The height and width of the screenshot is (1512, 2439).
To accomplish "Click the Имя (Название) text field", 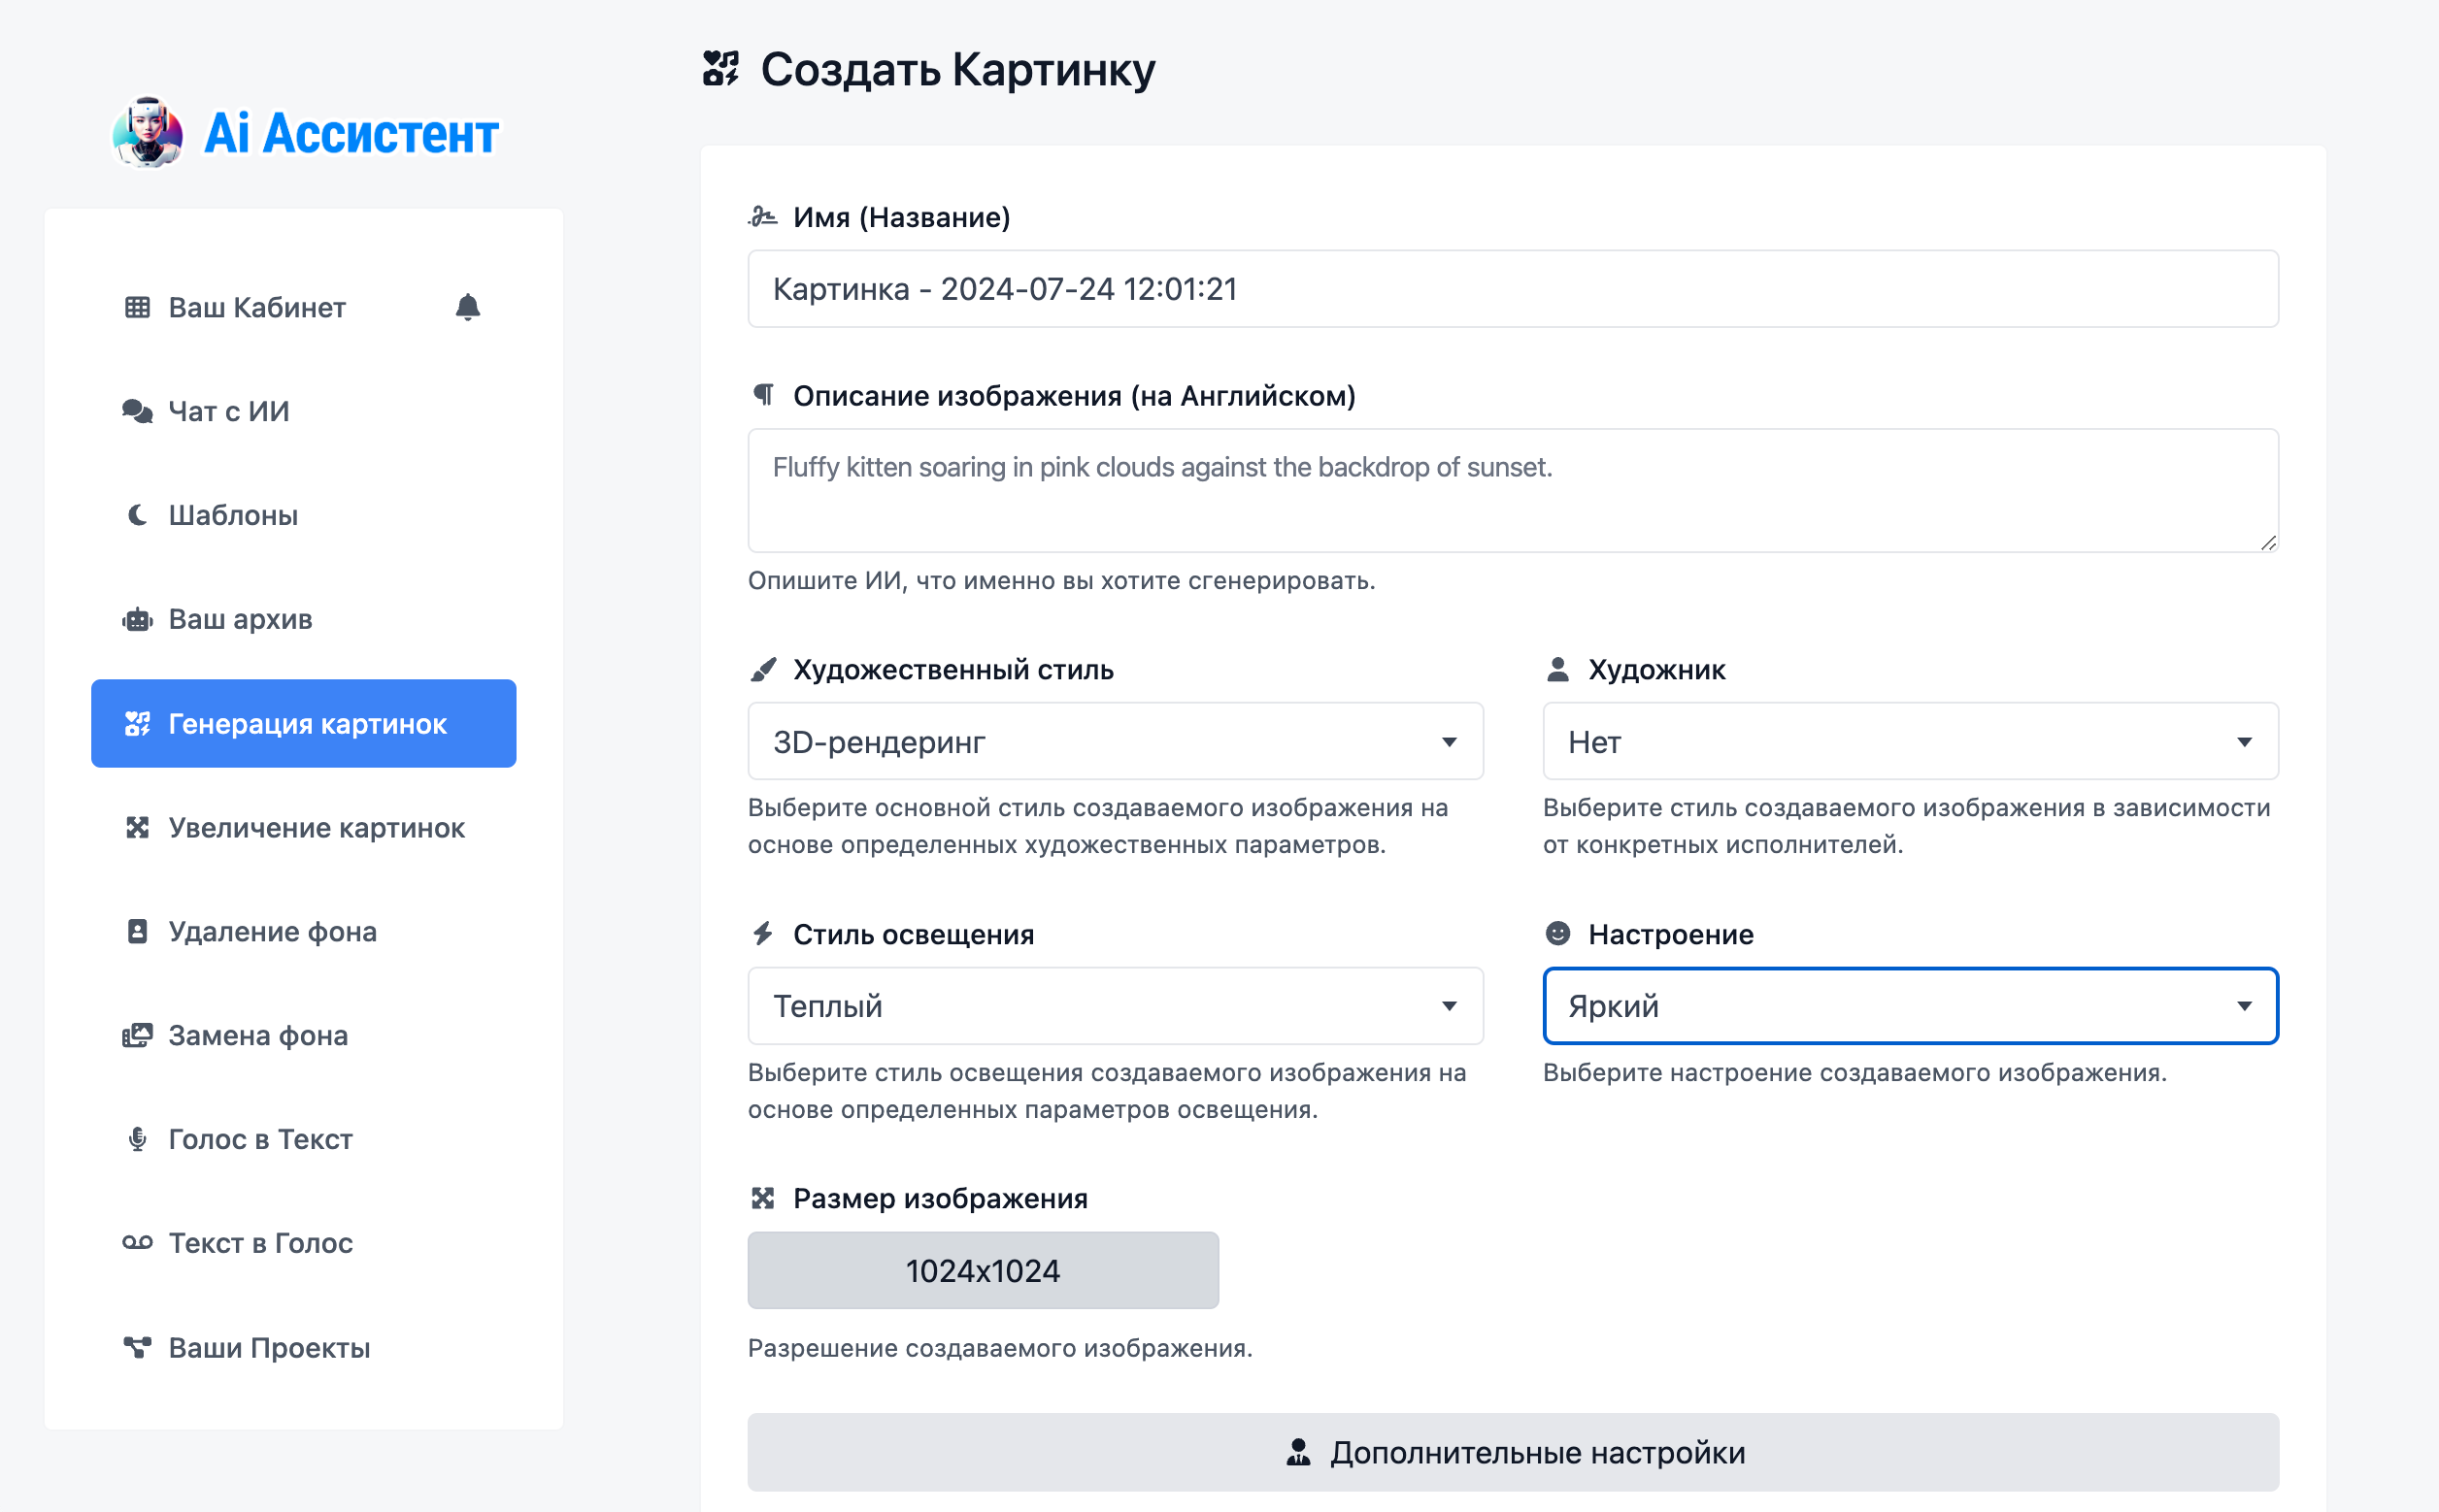I will click(1513, 289).
